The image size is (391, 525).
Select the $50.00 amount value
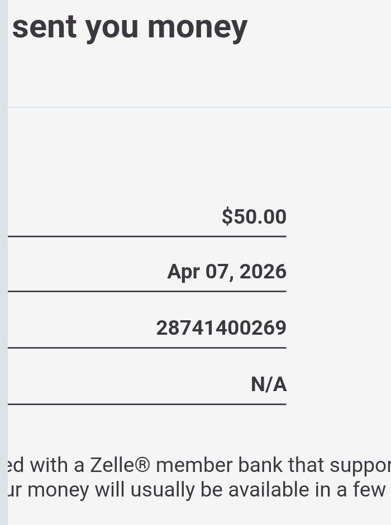click(254, 216)
